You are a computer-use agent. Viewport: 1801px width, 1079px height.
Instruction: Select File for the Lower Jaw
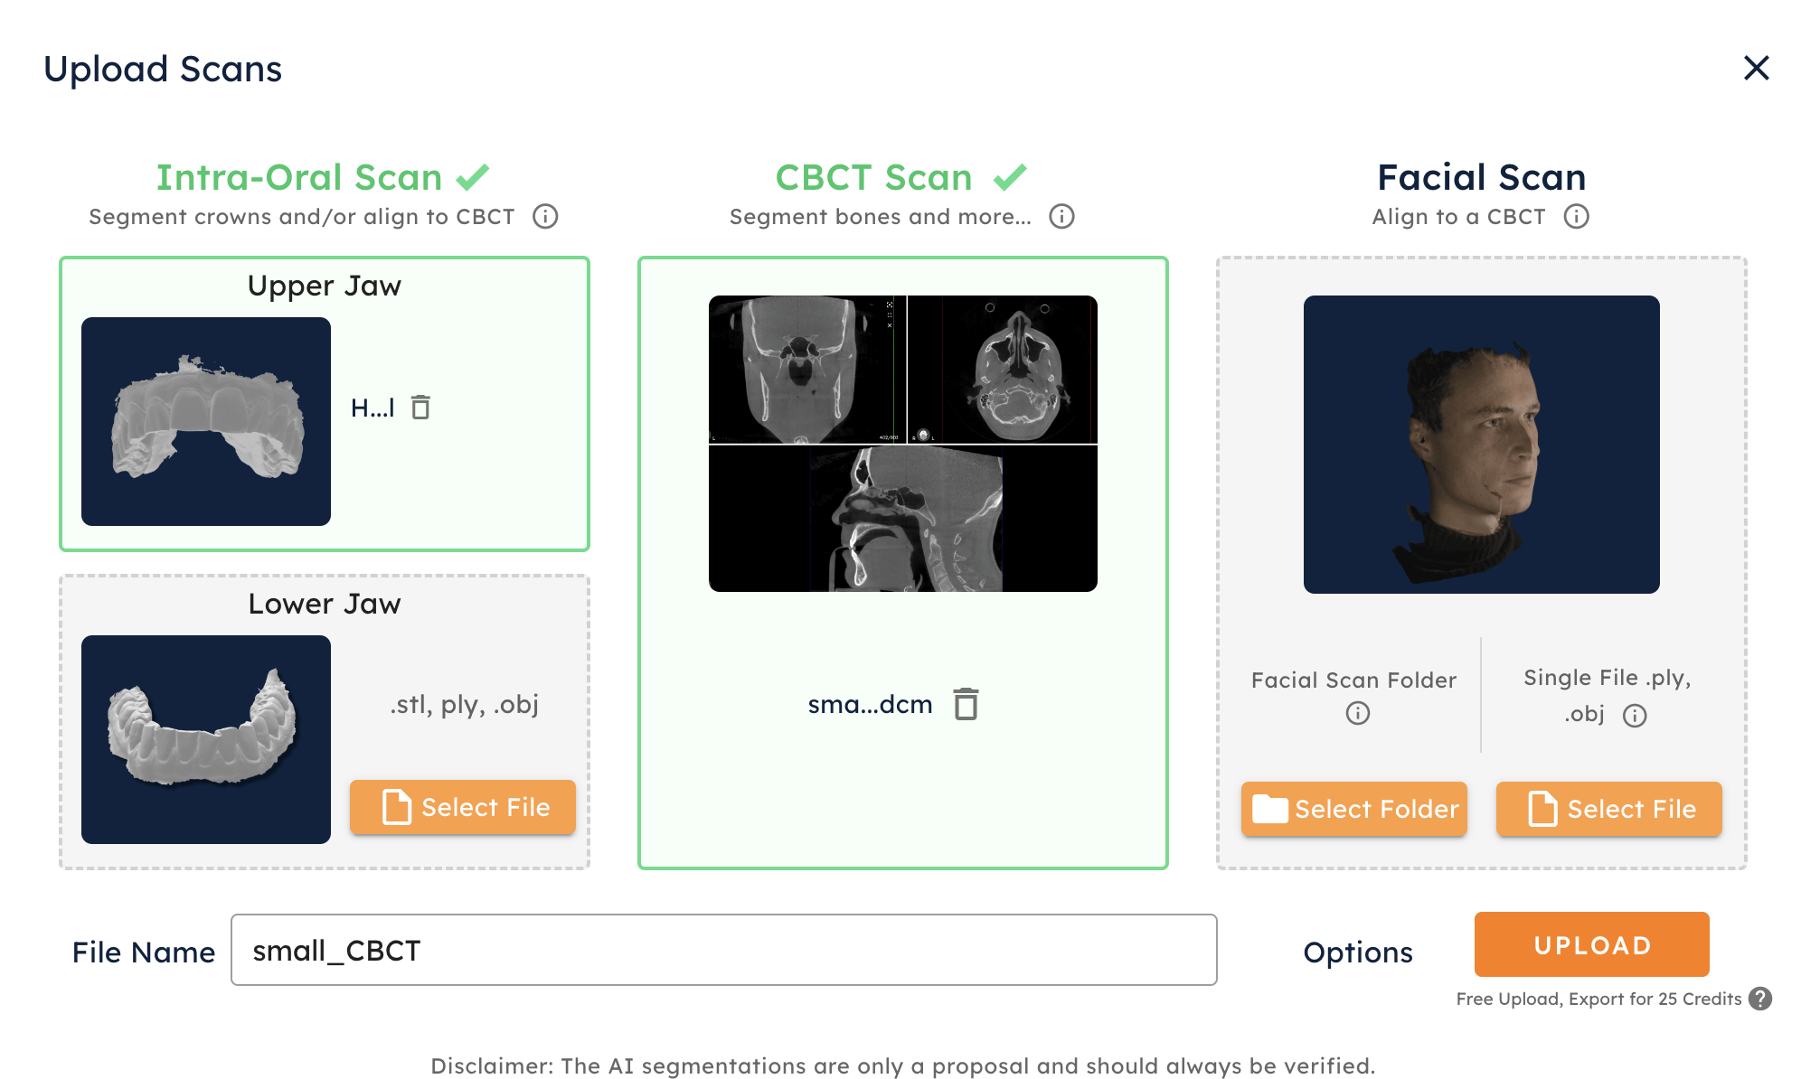pos(463,807)
